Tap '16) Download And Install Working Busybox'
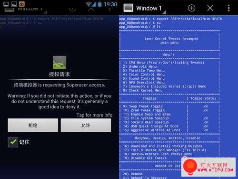Viewport: 238px width, 179px height. click(x=163, y=146)
